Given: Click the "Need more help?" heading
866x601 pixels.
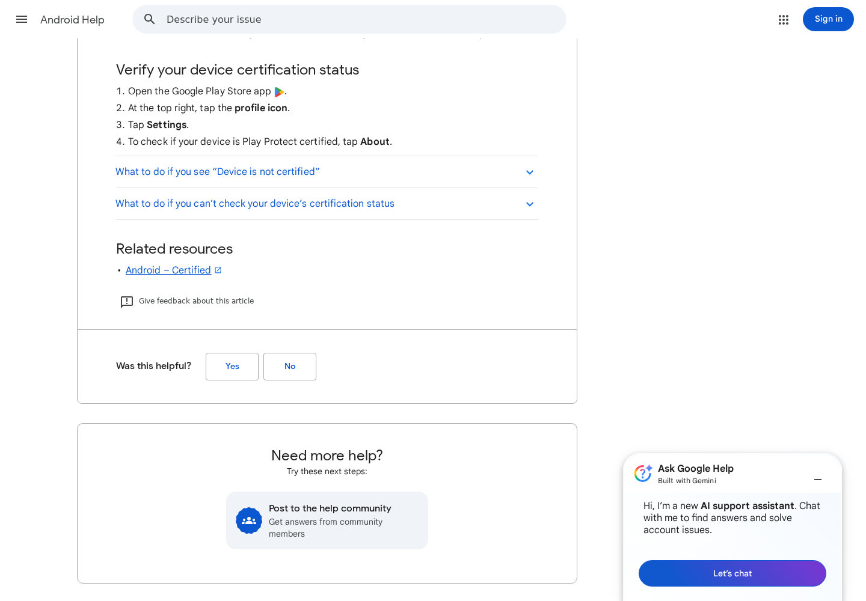Looking at the screenshot, I should 327,456.
